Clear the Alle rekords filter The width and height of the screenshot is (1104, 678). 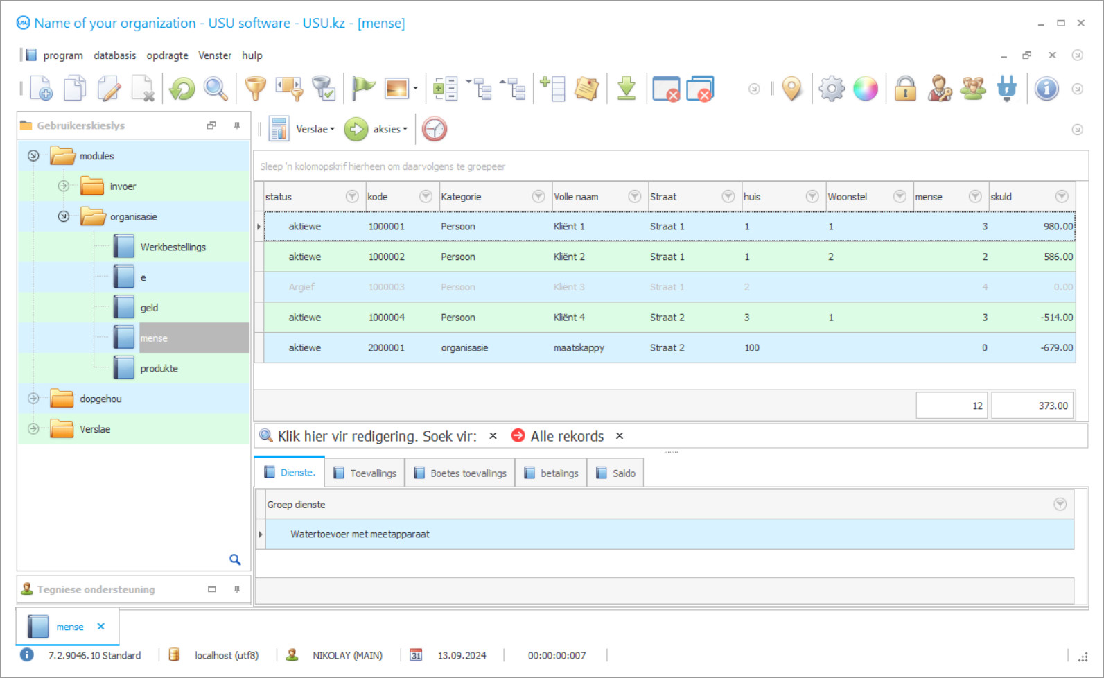point(620,436)
